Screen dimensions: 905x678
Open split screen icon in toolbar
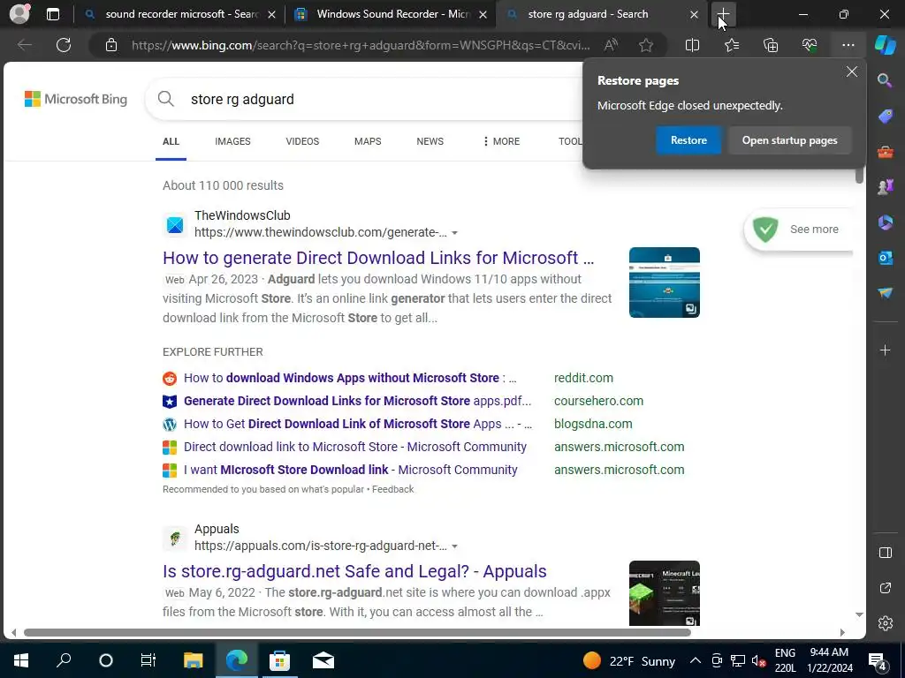point(692,45)
